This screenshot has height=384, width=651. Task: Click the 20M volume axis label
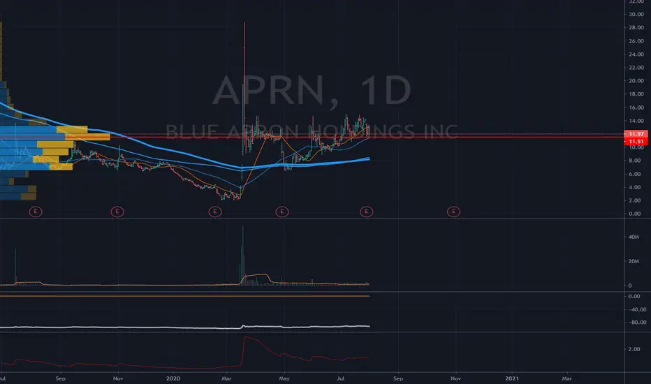[634, 261]
